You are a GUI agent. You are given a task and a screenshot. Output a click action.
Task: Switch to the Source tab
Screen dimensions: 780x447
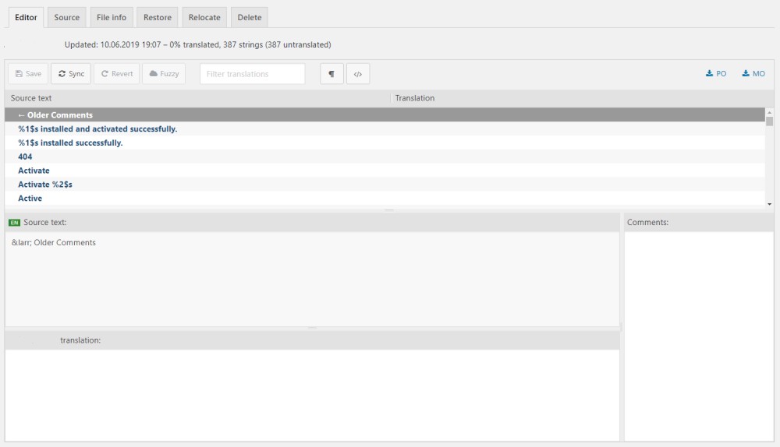coord(67,17)
